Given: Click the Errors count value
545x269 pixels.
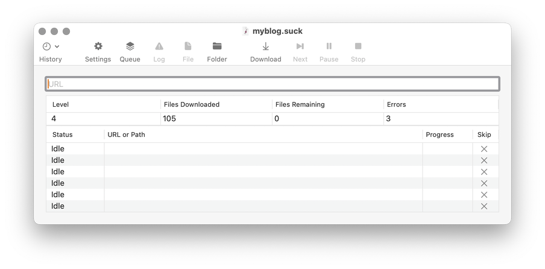Looking at the screenshot, I should coord(388,119).
